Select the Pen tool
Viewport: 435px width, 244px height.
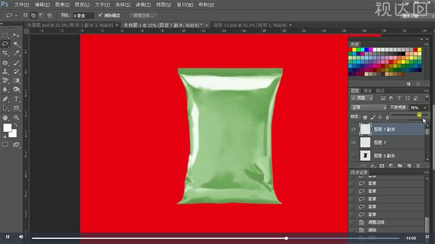point(5,99)
